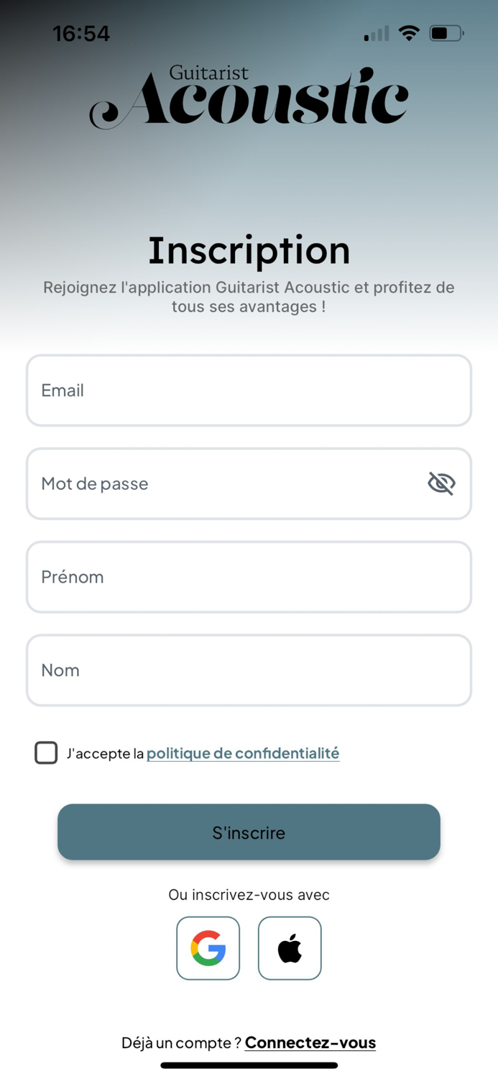
Task: Tap the cellular signal bars icon
Action: (377, 33)
